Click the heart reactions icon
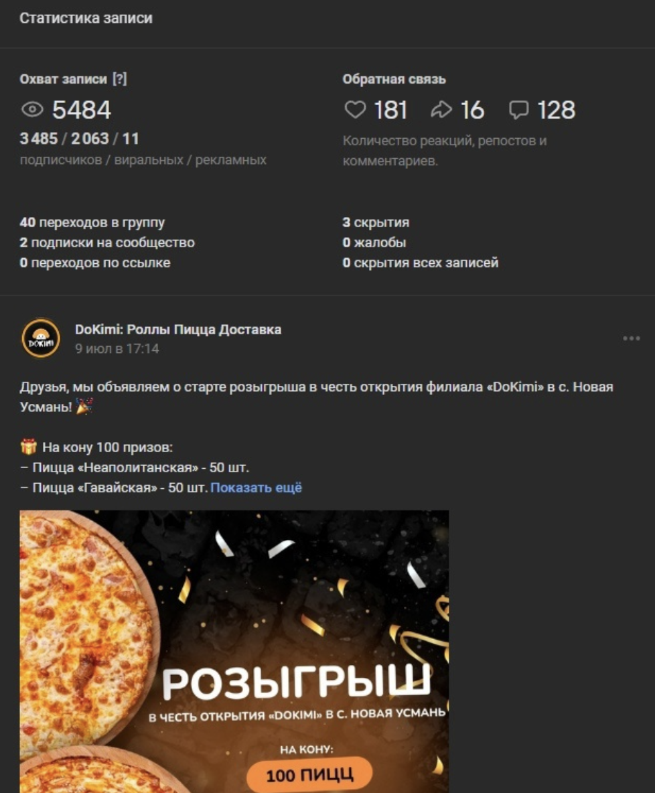Image resolution: width=655 pixels, height=793 pixels. coord(355,110)
